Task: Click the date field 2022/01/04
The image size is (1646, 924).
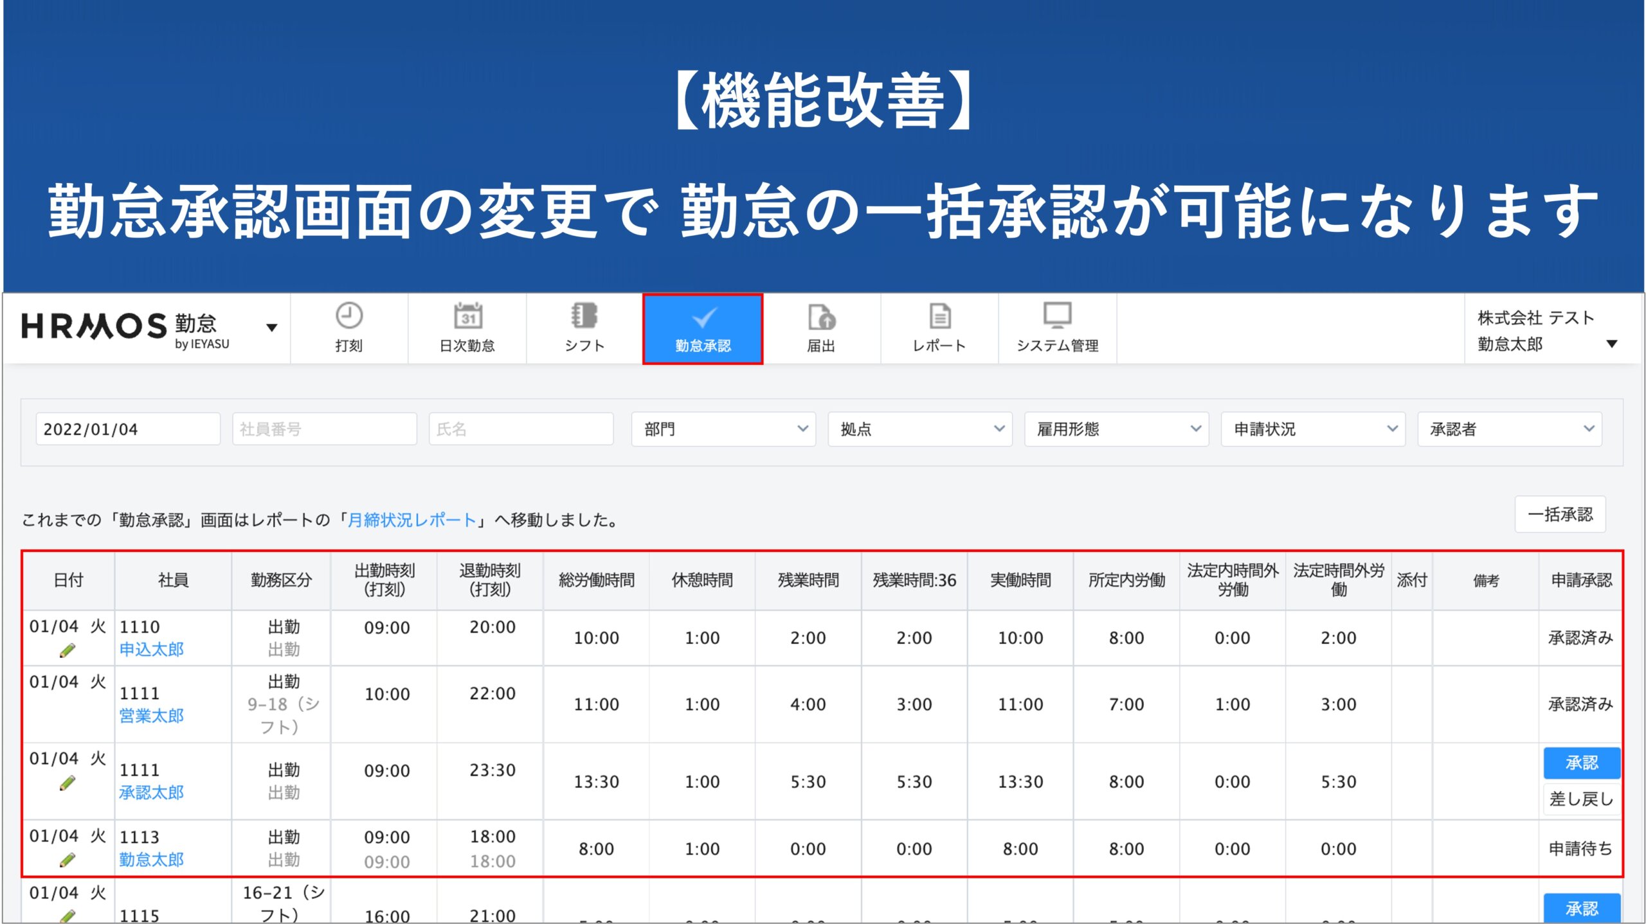Action: coord(128,429)
